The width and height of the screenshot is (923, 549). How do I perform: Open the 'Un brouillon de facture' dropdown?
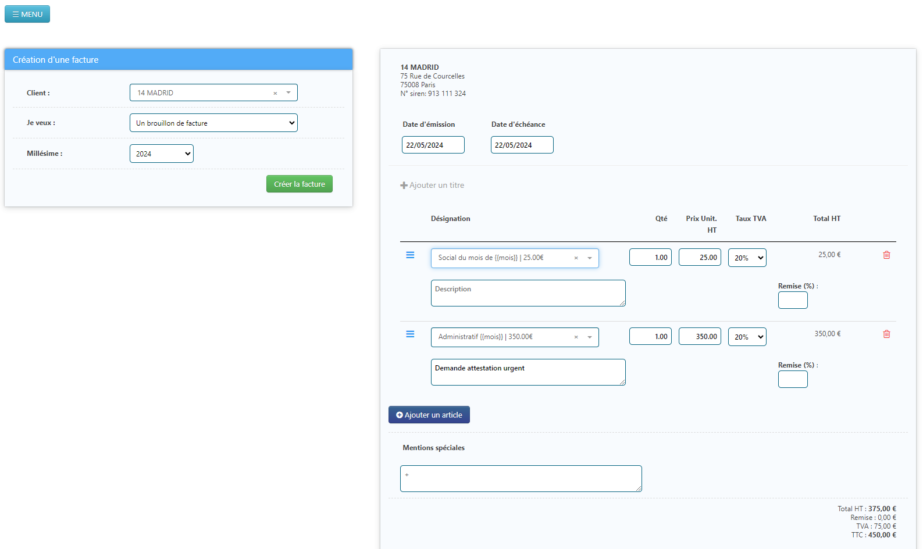click(x=213, y=123)
